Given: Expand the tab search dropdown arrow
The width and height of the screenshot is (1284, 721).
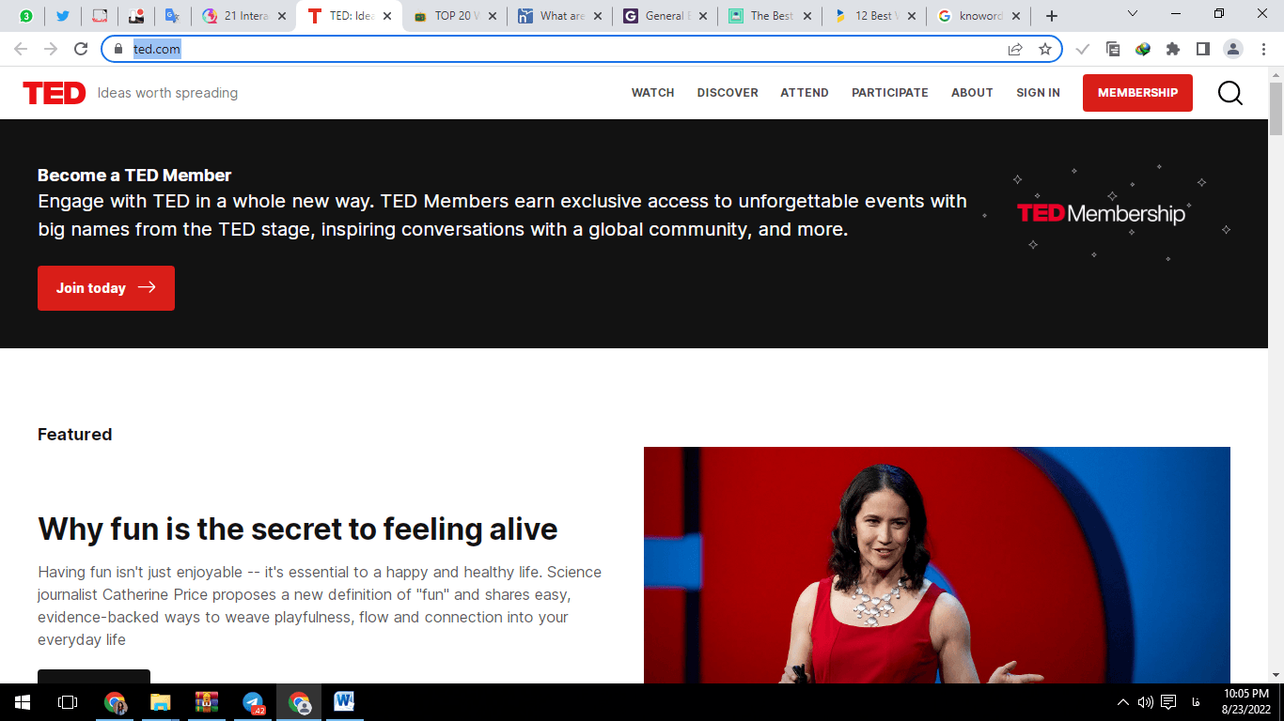Looking at the screenshot, I should pos(1132,14).
